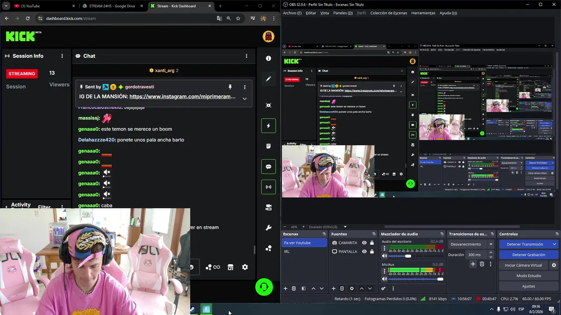Open virtual camera settings gear
This screenshot has height=315, width=561.
click(554, 265)
